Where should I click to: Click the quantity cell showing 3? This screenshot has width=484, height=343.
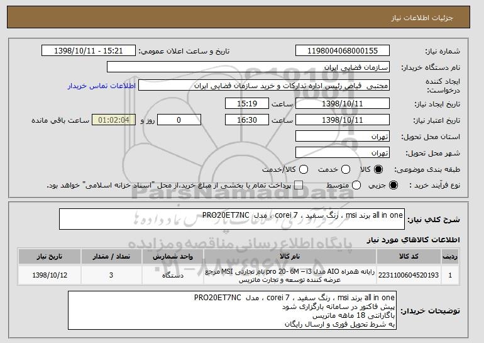(x=111, y=275)
